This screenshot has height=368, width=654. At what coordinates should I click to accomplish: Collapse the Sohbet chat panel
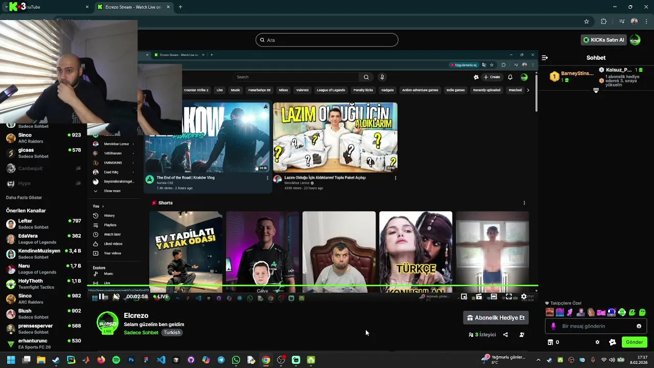pos(545,58)
